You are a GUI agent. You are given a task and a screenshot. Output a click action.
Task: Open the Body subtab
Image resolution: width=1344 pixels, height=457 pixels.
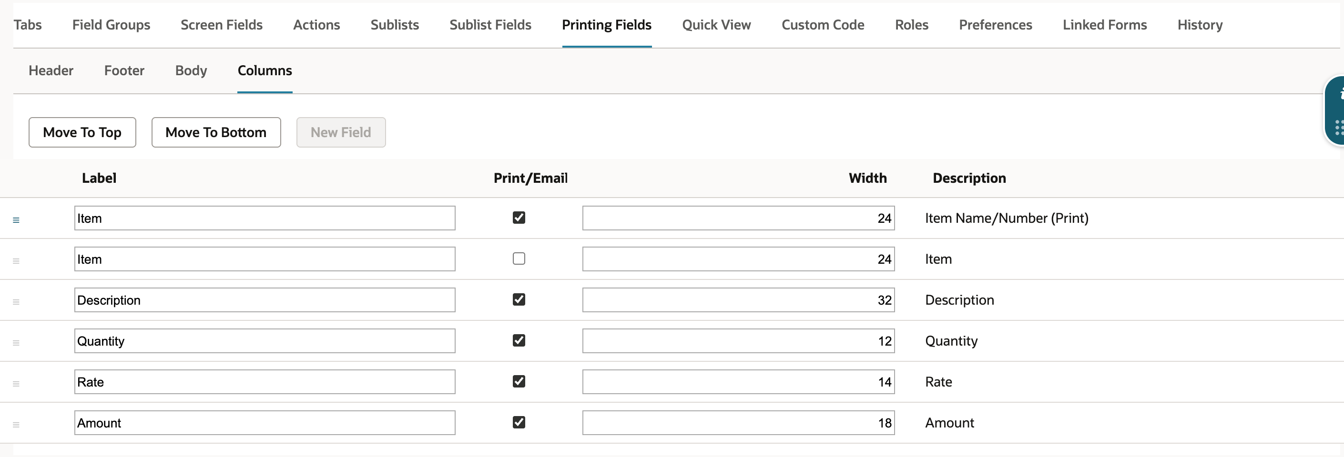tap(191, 70)
